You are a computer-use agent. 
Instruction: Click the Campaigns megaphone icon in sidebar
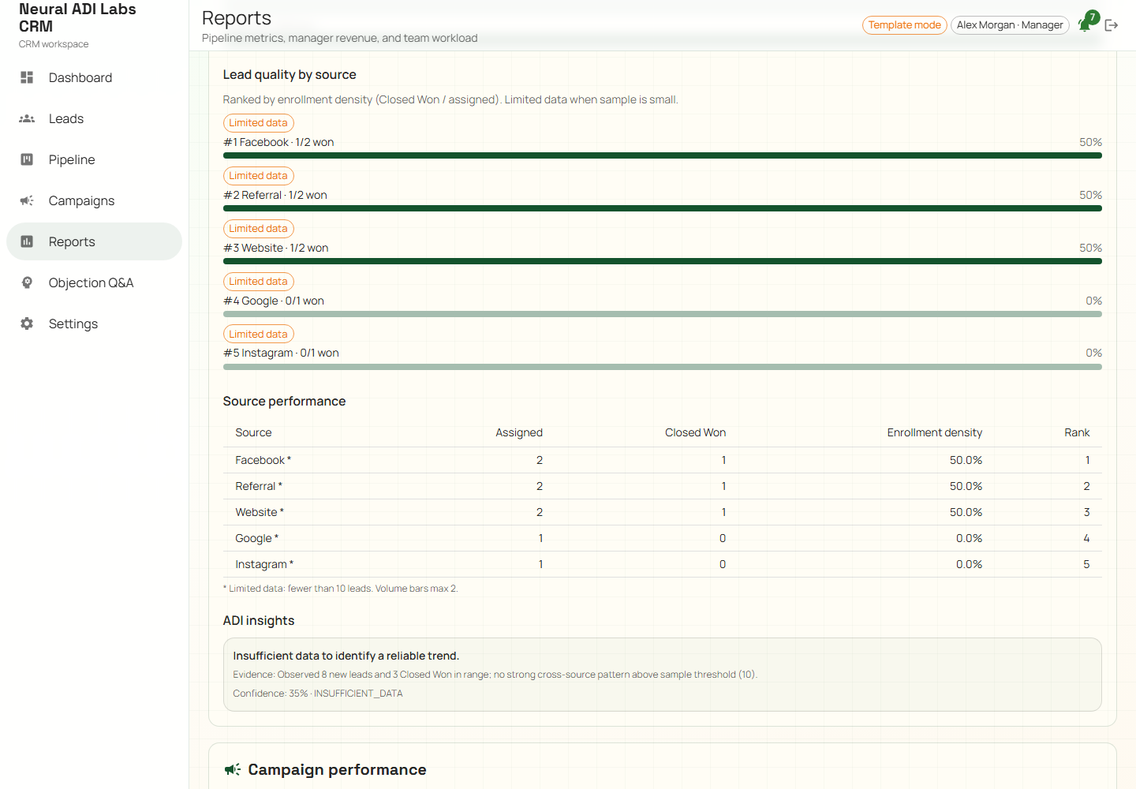point(27,200)
